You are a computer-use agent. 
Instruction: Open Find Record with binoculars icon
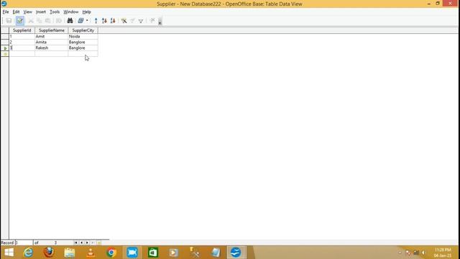(x=70, y=21)
